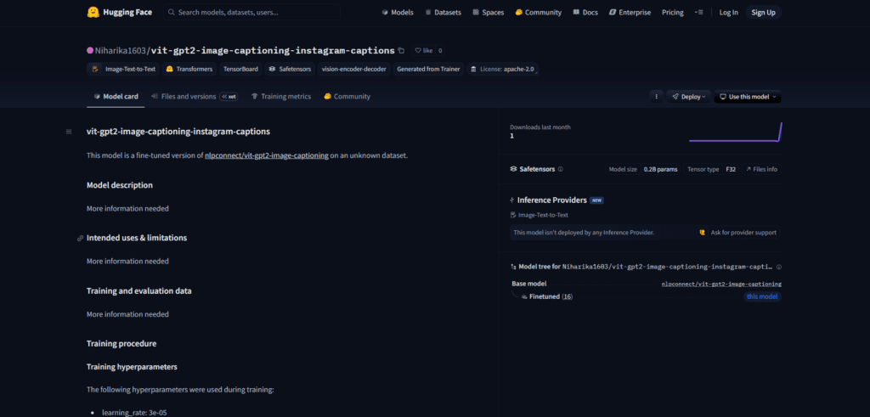Click the Model description heading

point(119,185)
